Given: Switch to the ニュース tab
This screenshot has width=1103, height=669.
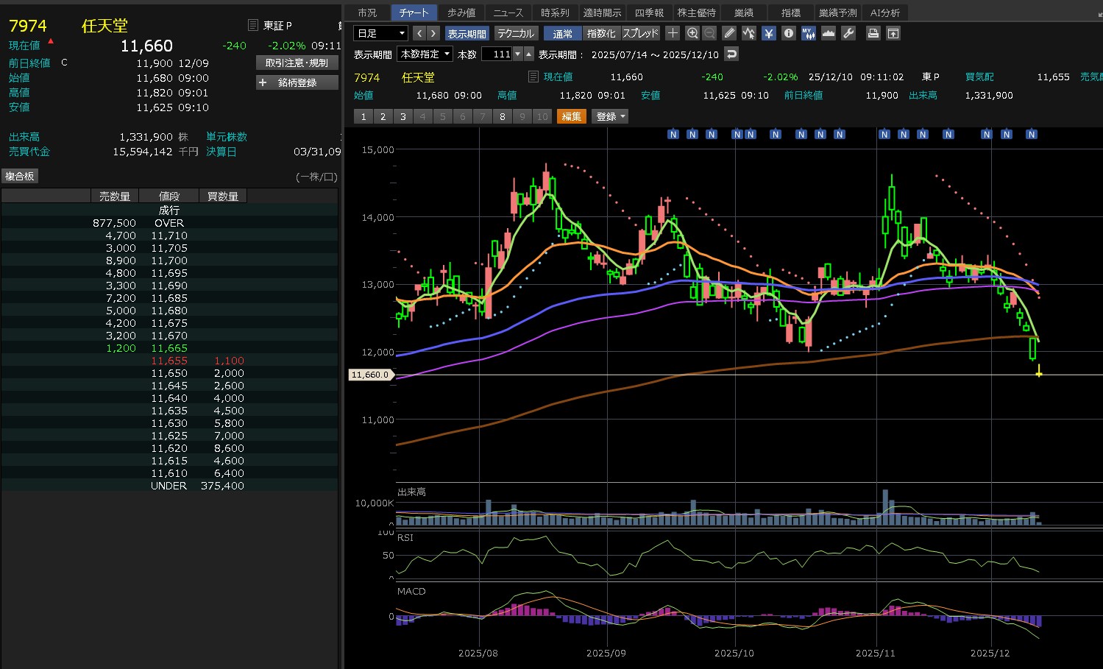Looking at the screenshot, I should [508, 13].
